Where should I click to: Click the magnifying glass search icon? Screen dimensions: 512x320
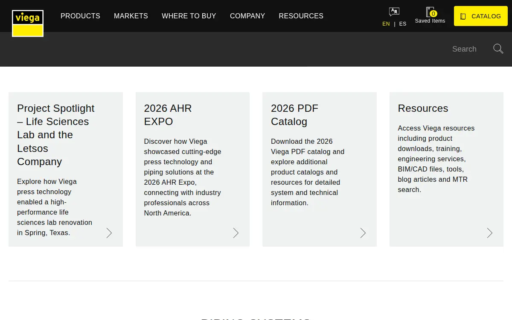click(498, 49)
